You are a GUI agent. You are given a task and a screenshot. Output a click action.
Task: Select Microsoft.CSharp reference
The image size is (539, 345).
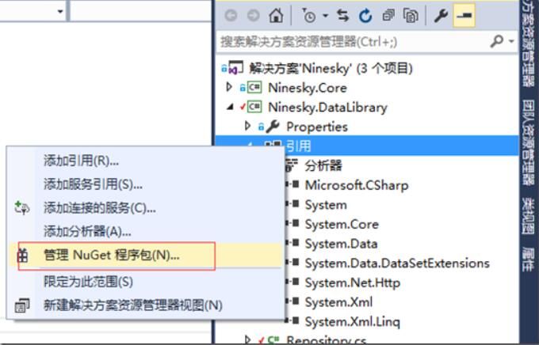(357, 185)
